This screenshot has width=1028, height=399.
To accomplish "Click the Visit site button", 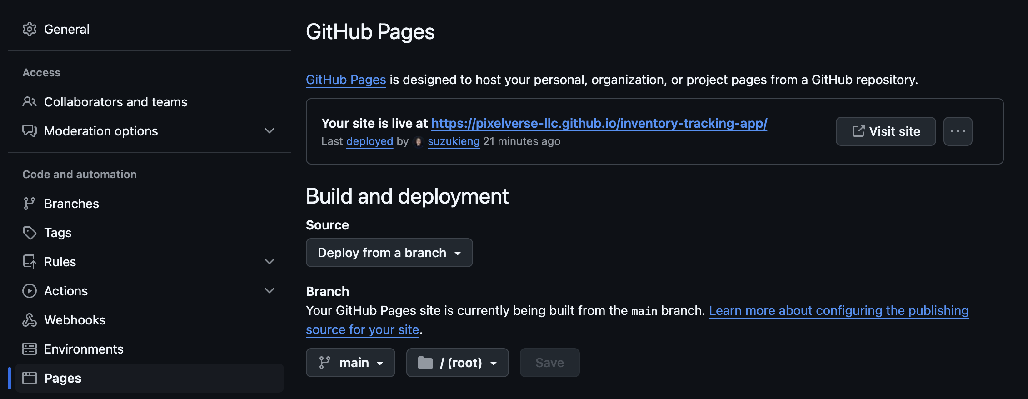I will [886, 131].
